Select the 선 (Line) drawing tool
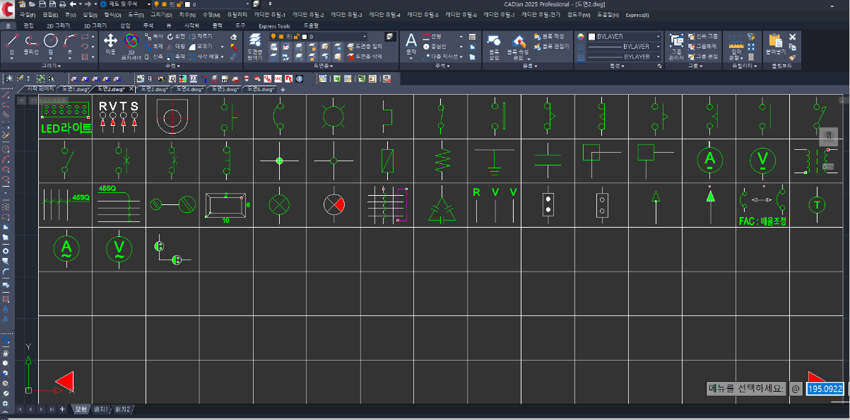The image size is (850, 420). click(x=12, y=42)
